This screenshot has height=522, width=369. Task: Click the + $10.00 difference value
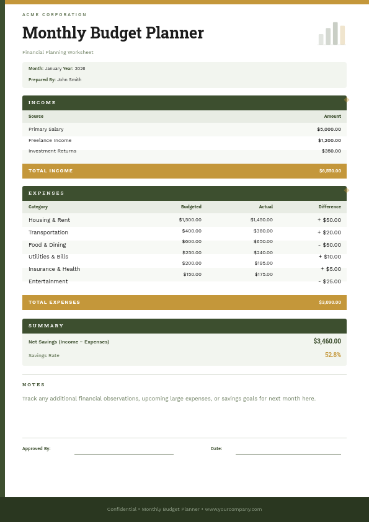coord(330,257)
